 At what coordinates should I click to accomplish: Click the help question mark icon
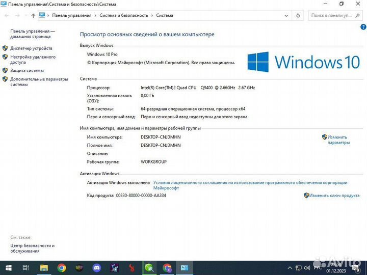coord(363,27)
